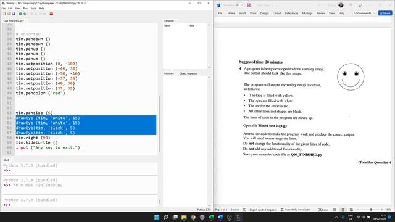This screenshot has width=395, height=222.
Task: Expand the Comments dropdown arrow in Word
Action: (375, 13)
